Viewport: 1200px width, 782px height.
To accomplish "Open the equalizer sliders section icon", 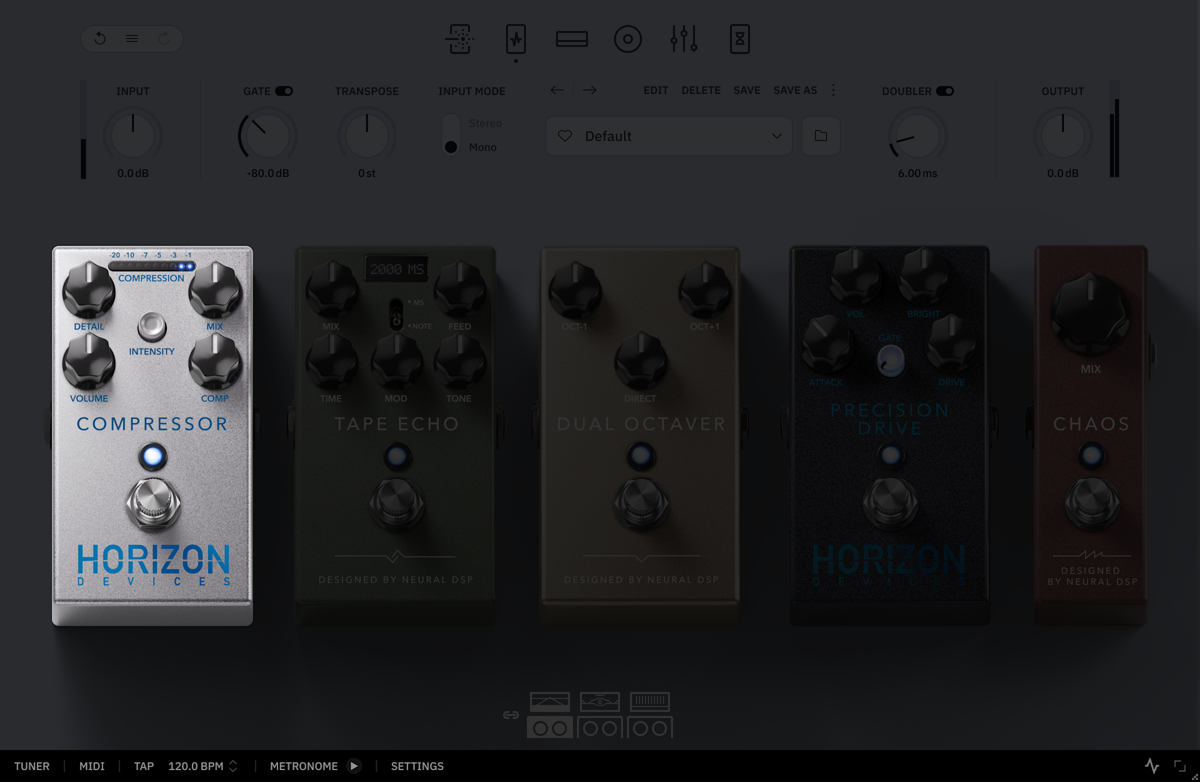I will click(x=684, y=39).
